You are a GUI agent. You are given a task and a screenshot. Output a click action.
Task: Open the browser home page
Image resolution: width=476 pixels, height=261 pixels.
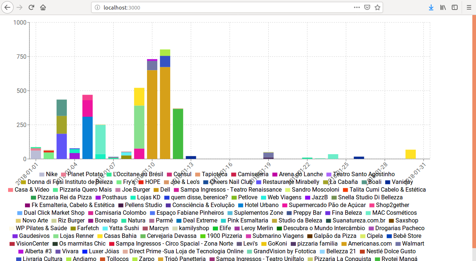pos(43,7)
